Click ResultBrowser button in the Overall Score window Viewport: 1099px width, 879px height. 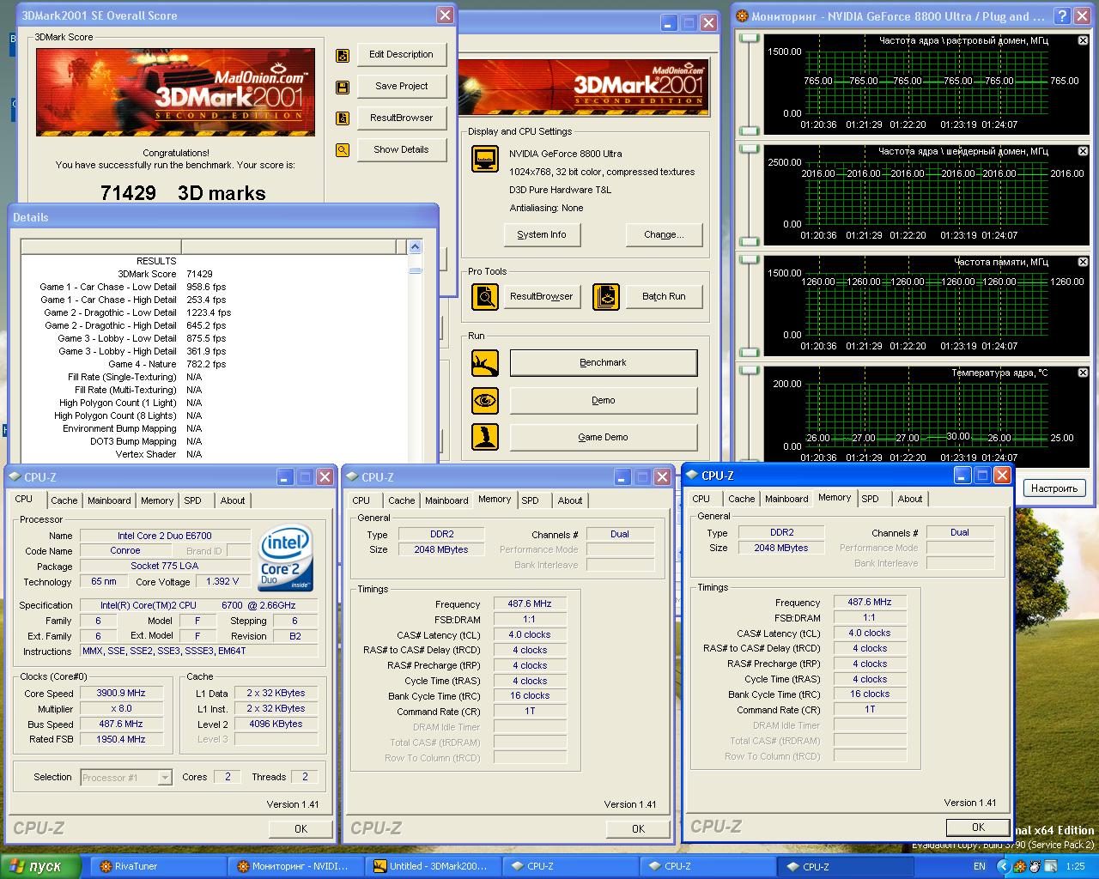click(x=402, y=118)
